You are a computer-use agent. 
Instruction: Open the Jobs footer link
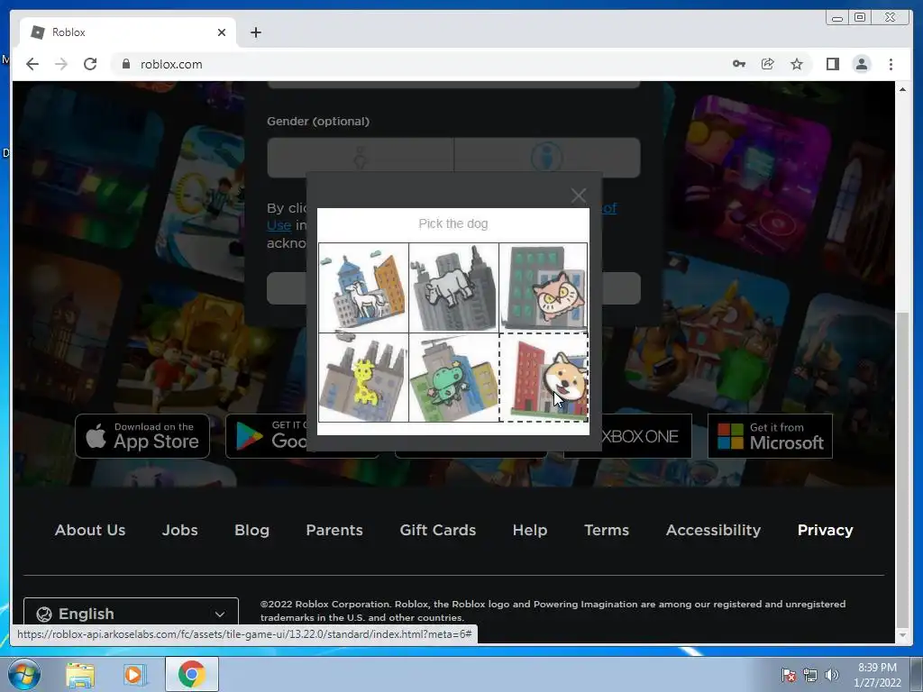point(179,530)
